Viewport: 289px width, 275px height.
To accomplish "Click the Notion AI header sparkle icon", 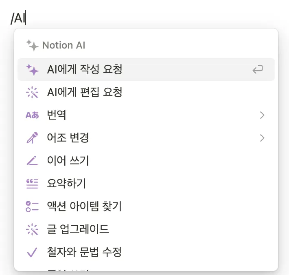I will tap(32, 45).
